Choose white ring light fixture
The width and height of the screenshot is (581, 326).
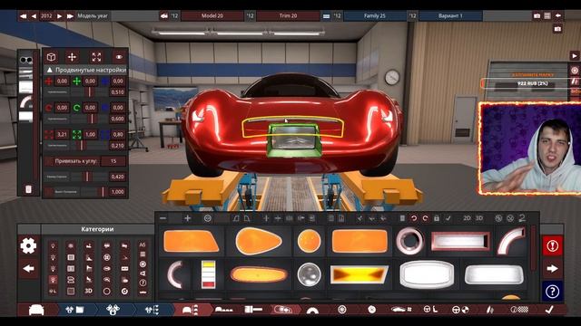click(409, 241)
